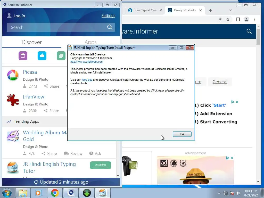Image resolution: width=264 pixels, height=198 pixels.
Task: Open the General category link on the web page
Action: [220, 82]
